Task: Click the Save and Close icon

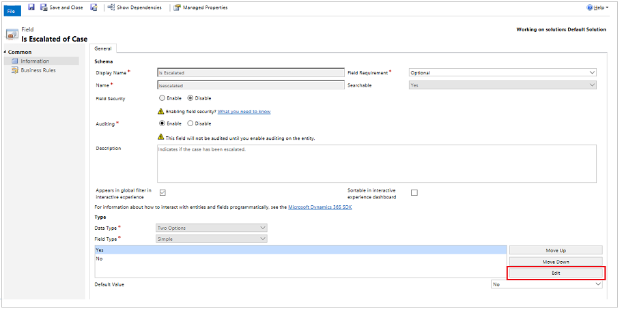Action: pos(44,8)
